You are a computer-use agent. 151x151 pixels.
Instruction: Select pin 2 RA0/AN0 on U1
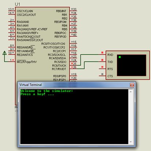point(12,21)
